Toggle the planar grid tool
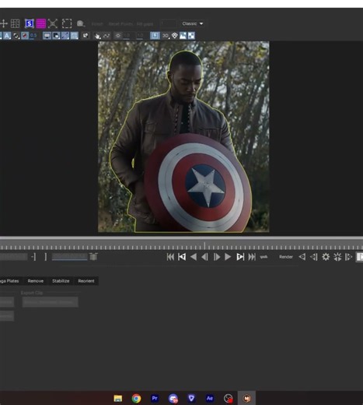The height and width of the screenshot is (405, 363). 15,23
